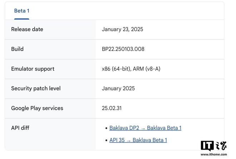The height and width of the screenshot is (159, 236).
Task: Click the arrow in the API 35 link
Action: click(x=129, y=140)
